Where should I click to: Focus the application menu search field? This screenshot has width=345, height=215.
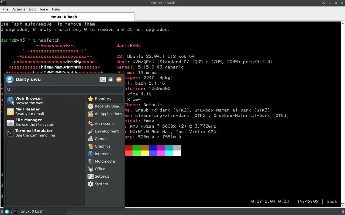64,89
